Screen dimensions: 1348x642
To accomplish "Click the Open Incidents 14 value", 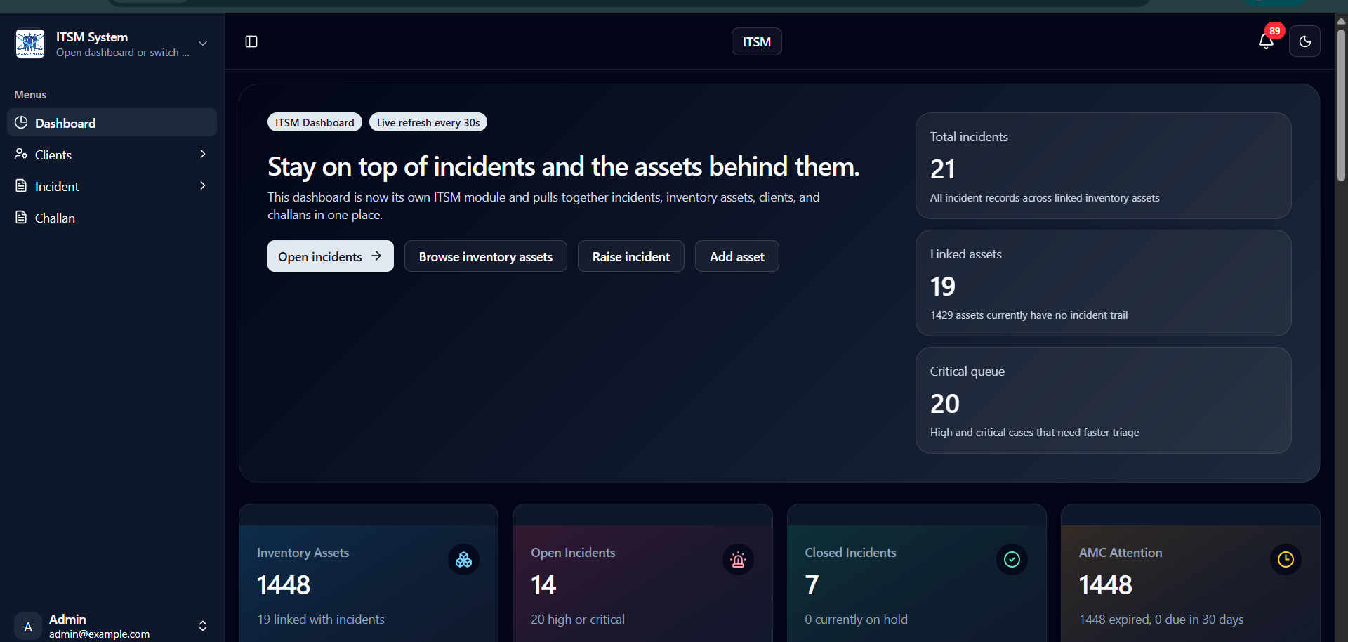I will (x=543, y=585).
